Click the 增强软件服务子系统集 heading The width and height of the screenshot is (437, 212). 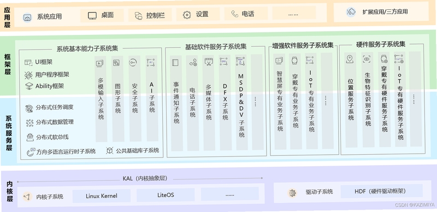(303, 45)
